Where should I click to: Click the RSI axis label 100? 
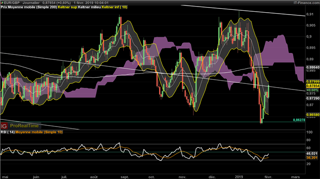tap(309, 132)
